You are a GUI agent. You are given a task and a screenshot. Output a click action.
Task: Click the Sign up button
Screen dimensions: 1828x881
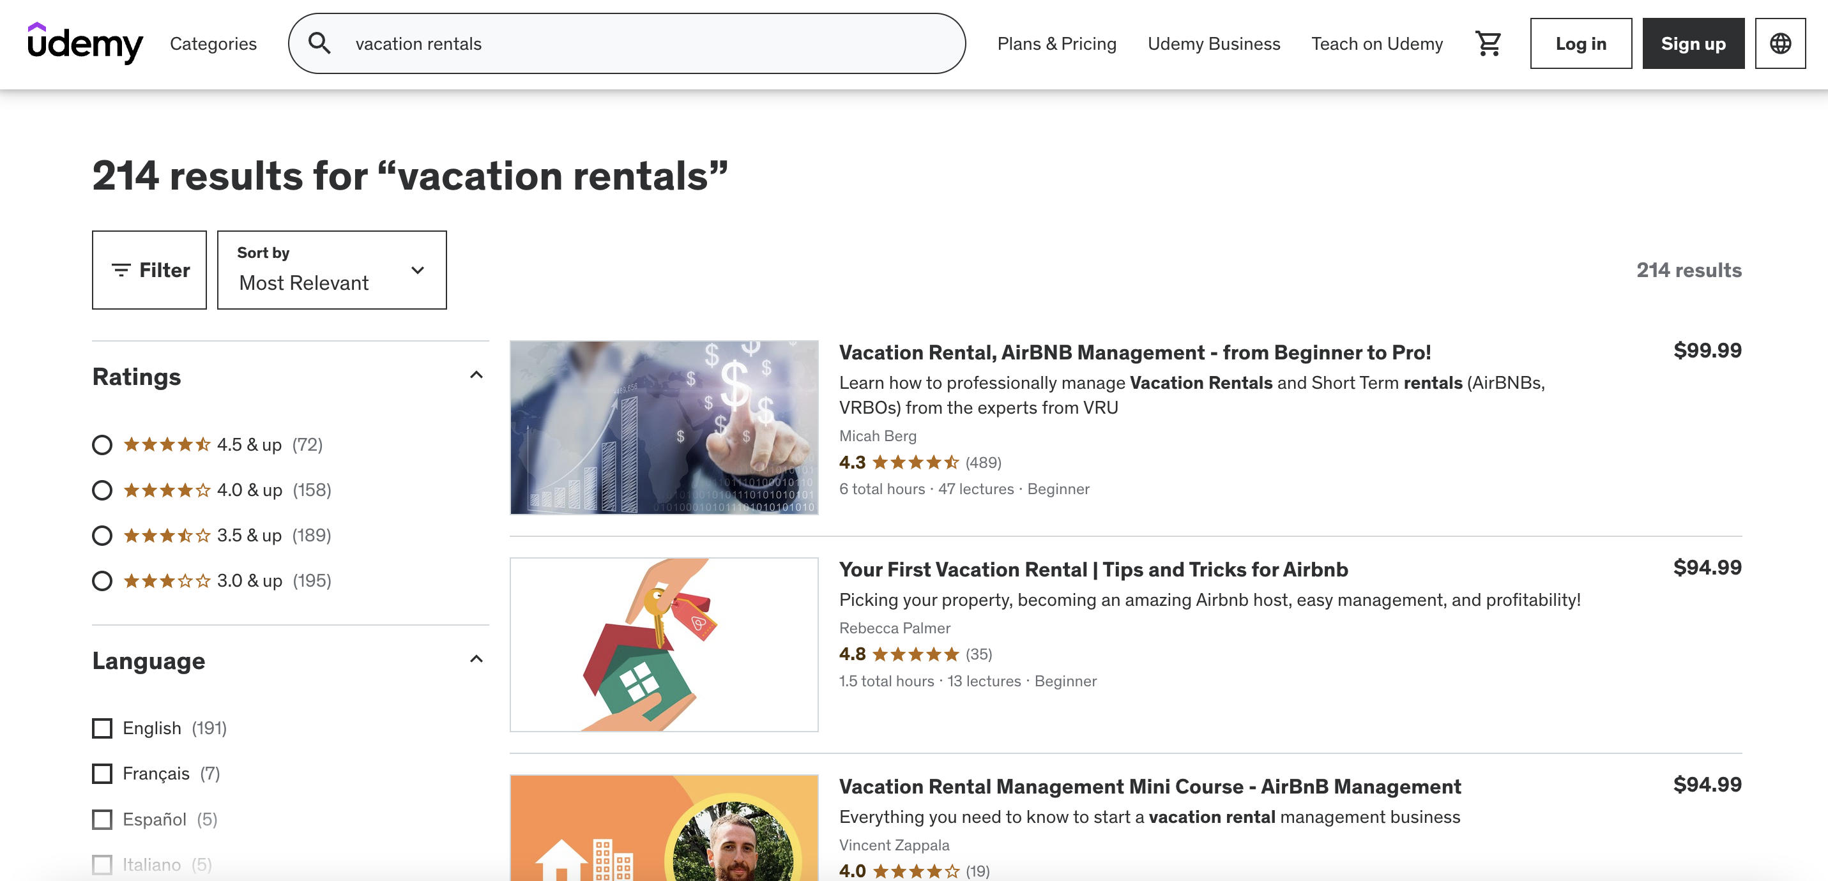point(1693,43)
